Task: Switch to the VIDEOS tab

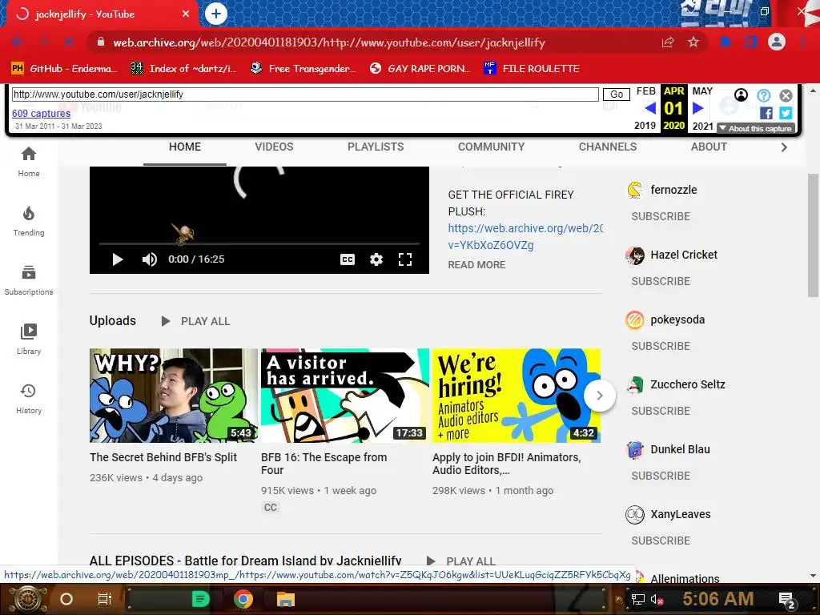Action: click(274, 147)
